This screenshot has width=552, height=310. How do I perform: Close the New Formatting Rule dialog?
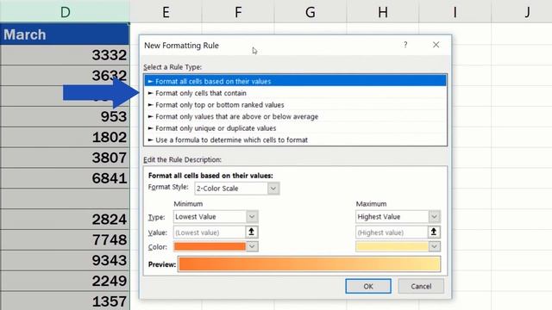tap(436, 45)
